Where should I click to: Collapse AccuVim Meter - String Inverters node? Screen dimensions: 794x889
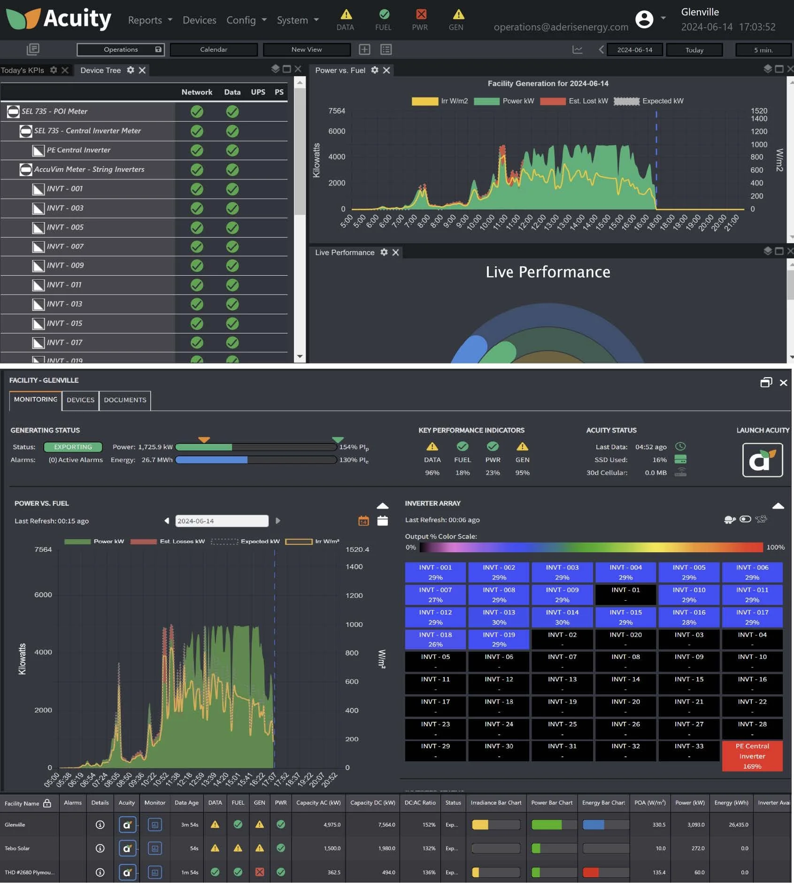[26, 169]
